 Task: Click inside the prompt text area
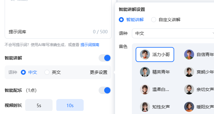(58, 14)
